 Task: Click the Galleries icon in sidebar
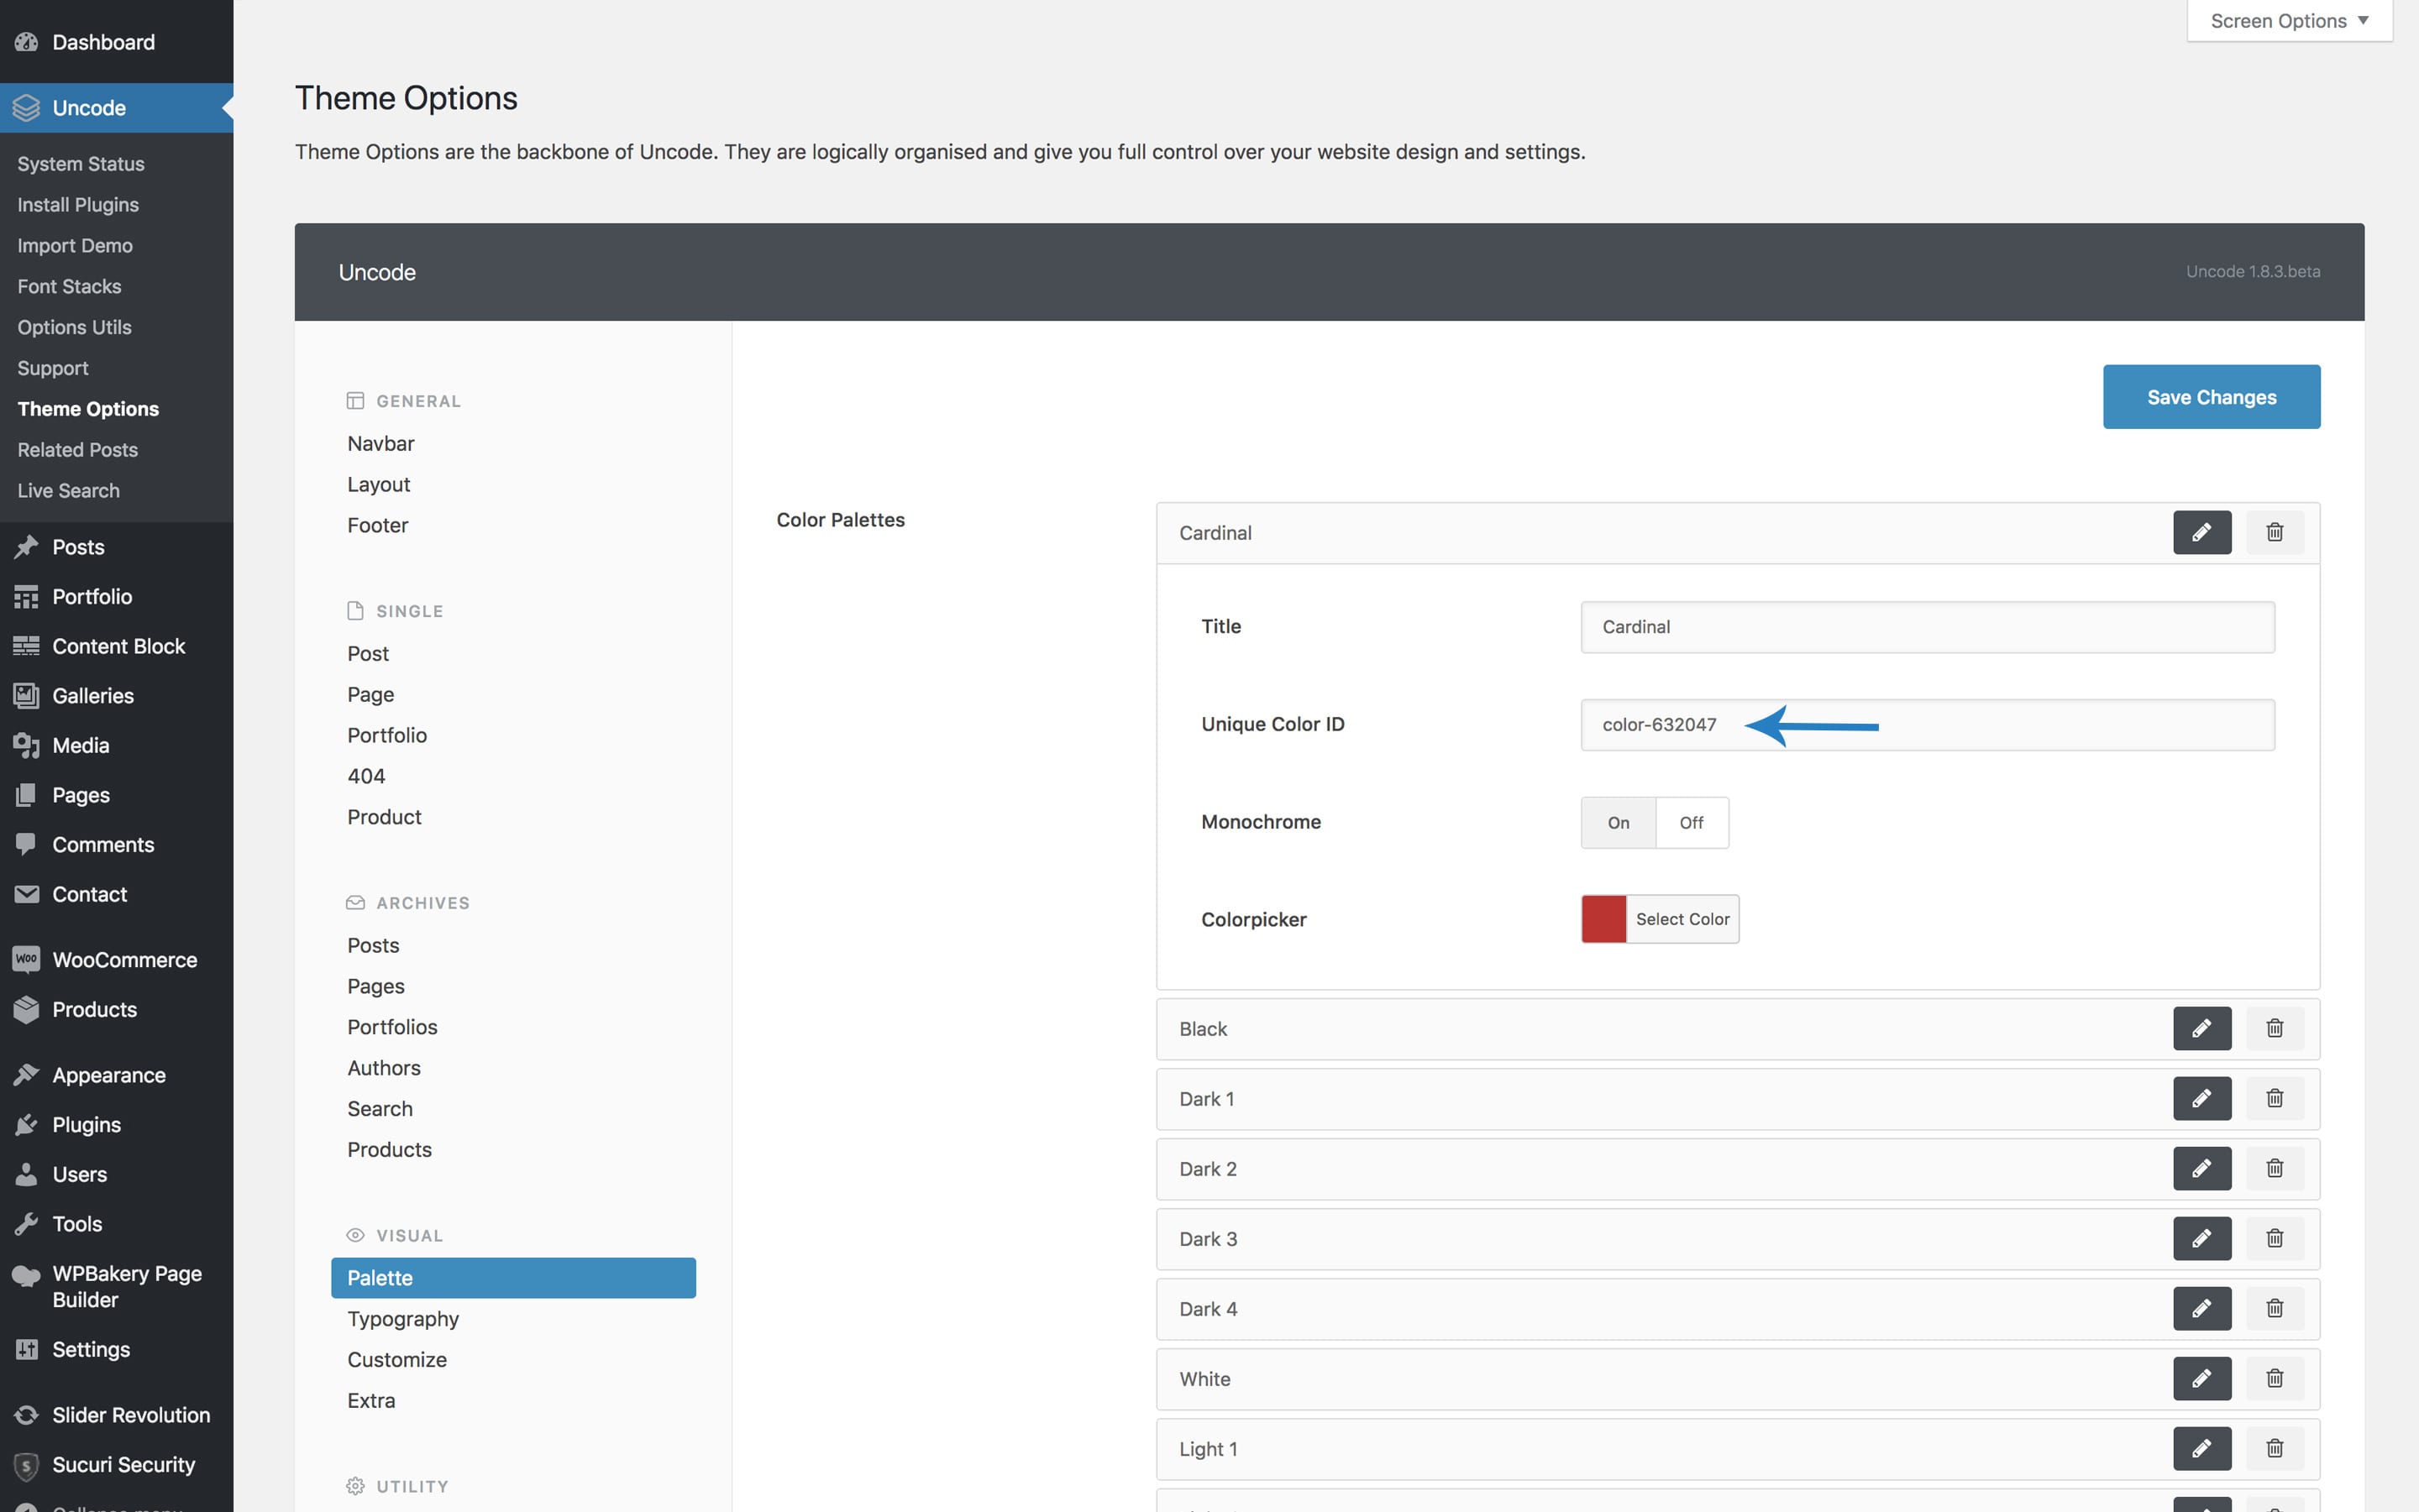pos(26,695)
